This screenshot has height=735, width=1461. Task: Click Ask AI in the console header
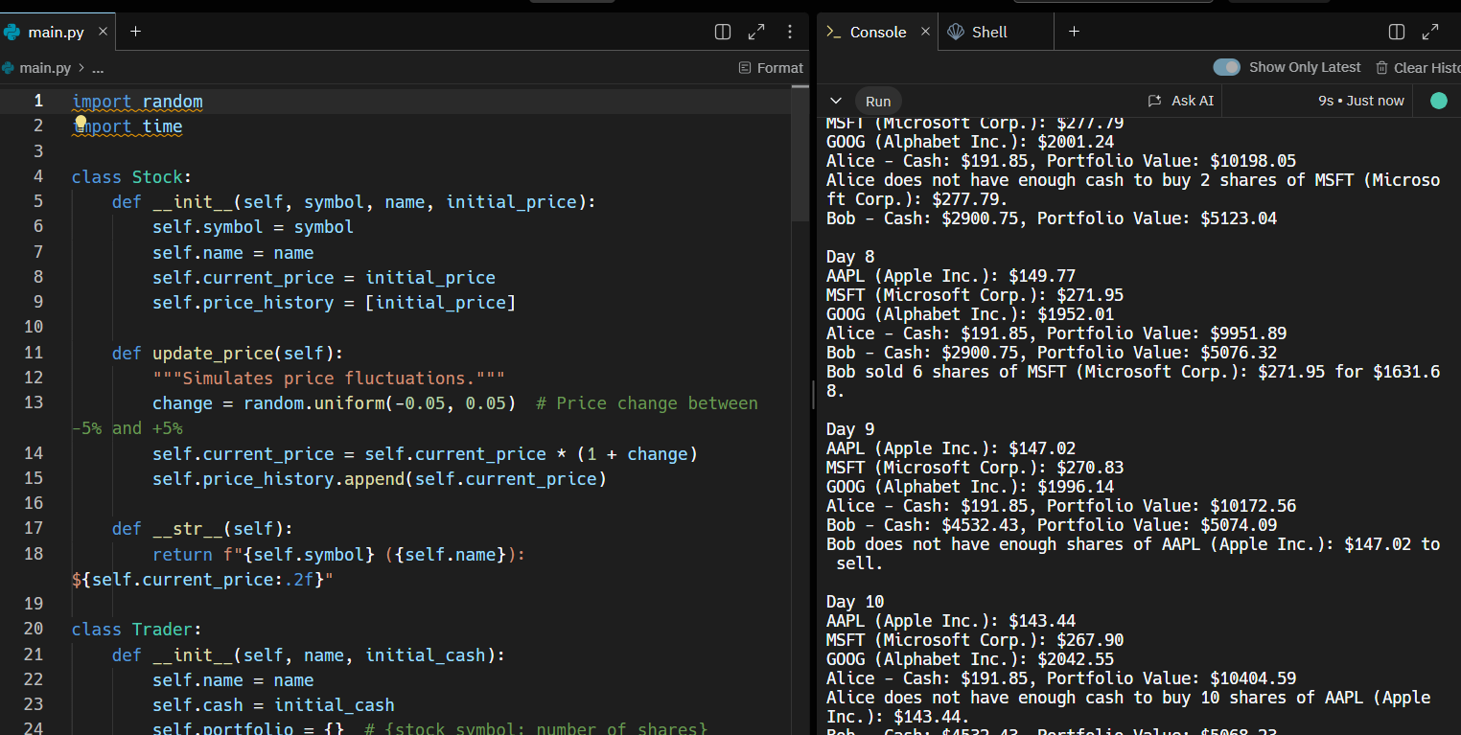pyautogui.click(x=1181, y=101)
